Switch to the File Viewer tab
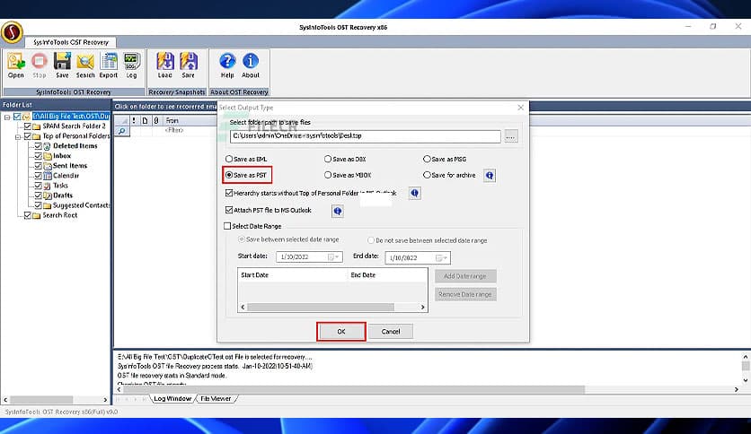 pyautogui.click(x=216, y=399)
